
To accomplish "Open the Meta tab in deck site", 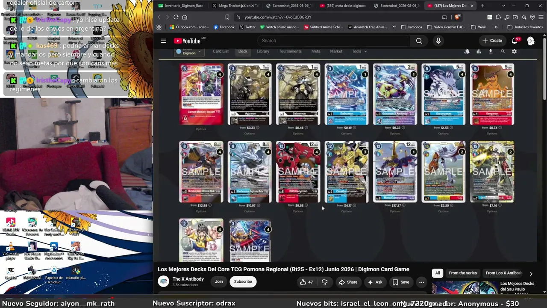I will [x=316, y=51].
